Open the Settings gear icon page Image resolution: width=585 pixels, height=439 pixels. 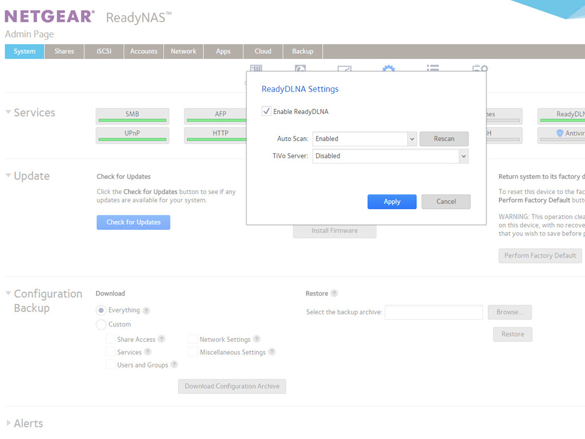pyautogui.click(x=388, y=68)
